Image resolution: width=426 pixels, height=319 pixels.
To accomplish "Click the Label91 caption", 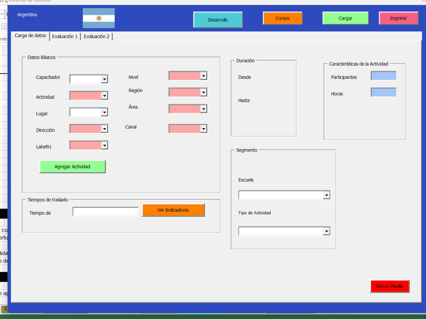I will [44, 147].
